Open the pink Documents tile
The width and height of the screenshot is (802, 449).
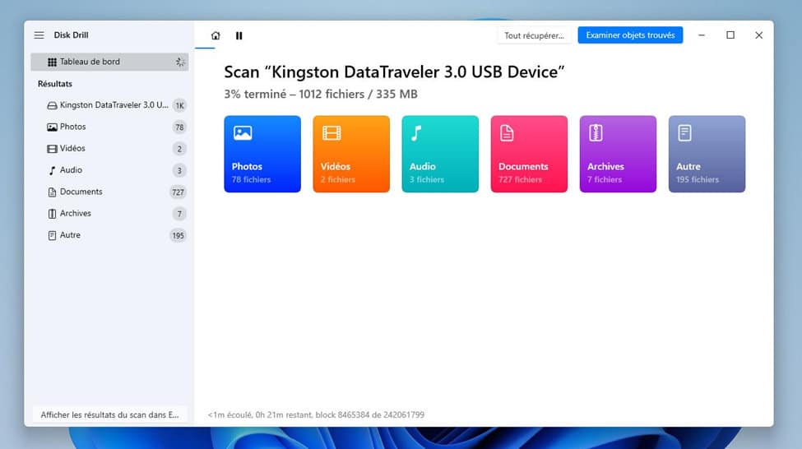(x=529, y=154)
